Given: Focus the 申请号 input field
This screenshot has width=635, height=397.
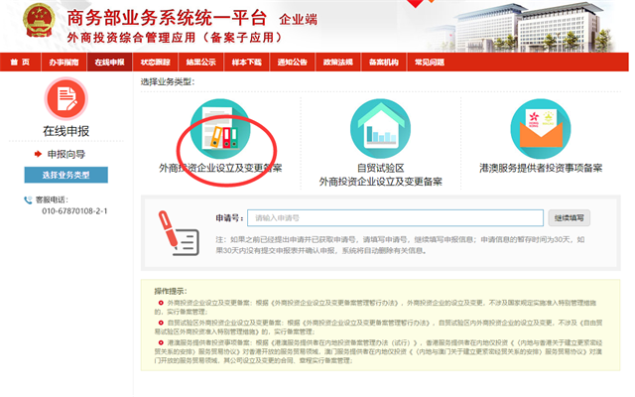Looking at the screenshot, I should point(395,218).
